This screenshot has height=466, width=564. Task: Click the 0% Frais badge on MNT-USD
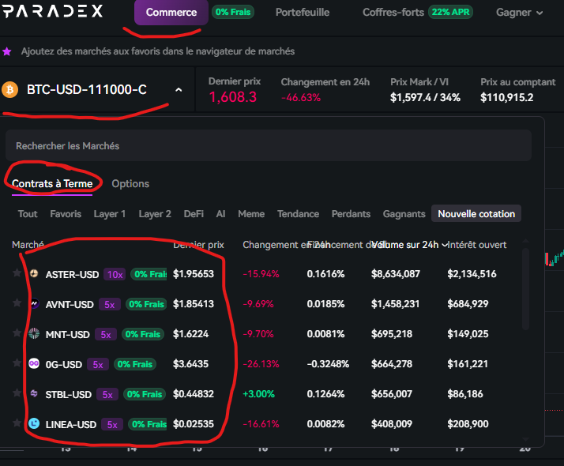click(143, 334)
